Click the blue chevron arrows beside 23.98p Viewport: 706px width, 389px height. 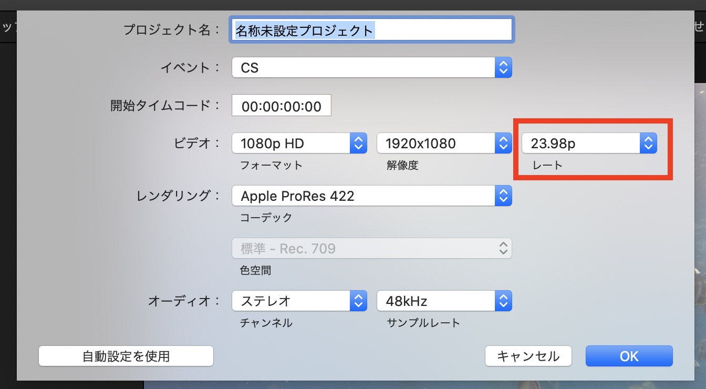(x=648, y=143)
